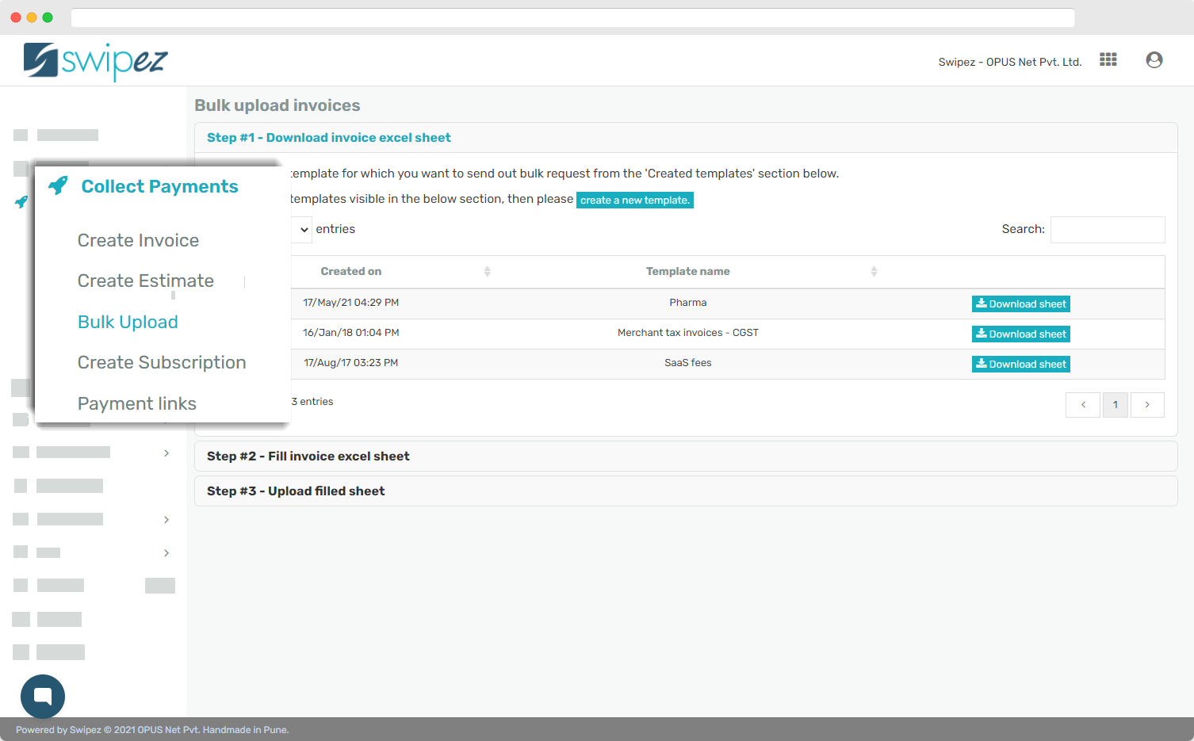Open the apps grid icon
This screenshot has height=741, width=1194.
tap(1108, 59)
